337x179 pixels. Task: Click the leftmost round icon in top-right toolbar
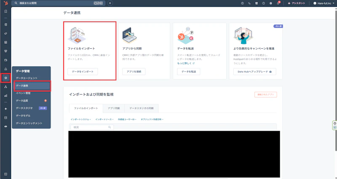tap(243, 3)
